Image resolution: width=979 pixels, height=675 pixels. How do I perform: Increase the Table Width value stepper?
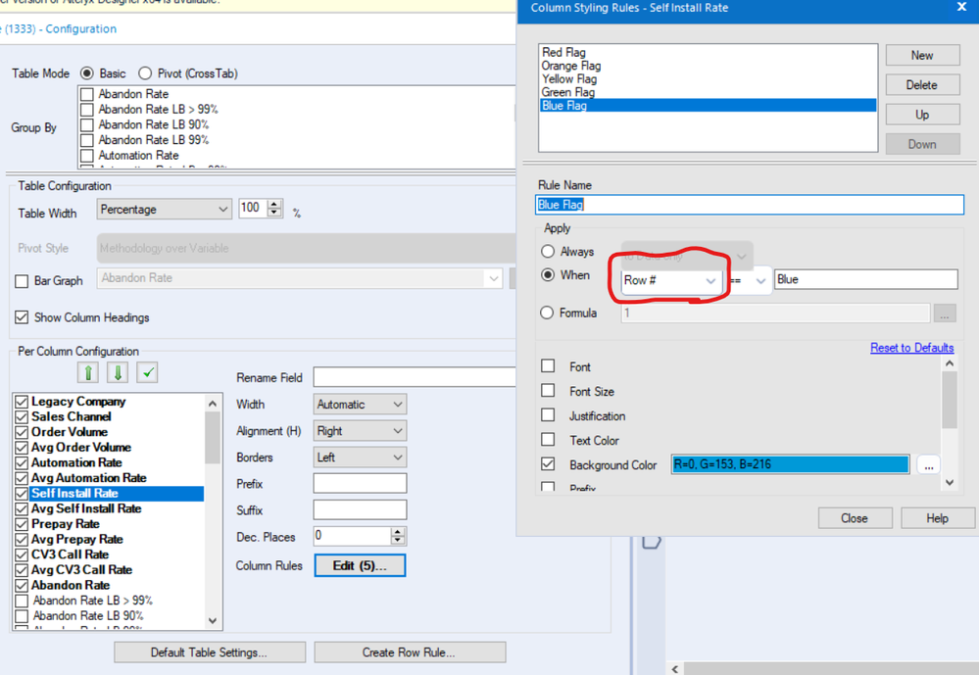pos(274,204)
